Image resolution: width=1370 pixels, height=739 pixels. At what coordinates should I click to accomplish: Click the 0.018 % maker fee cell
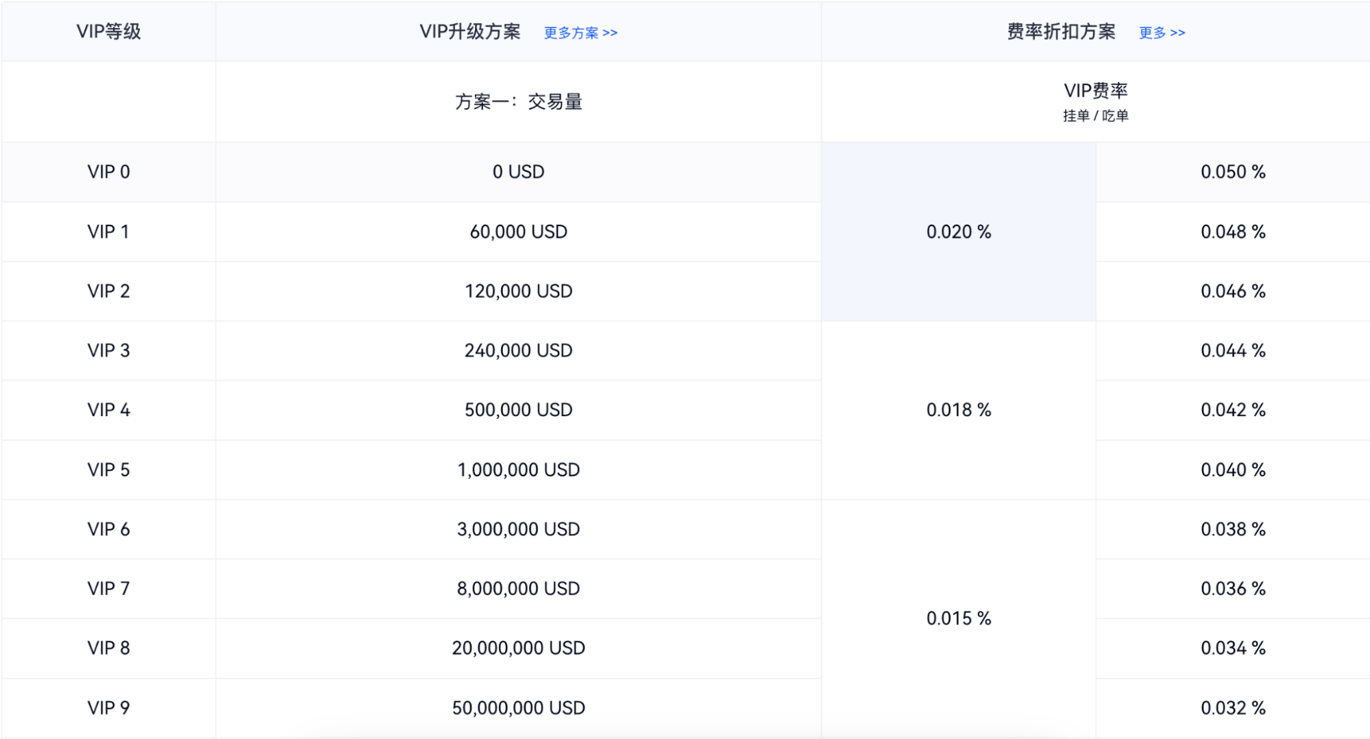pos(959,410)
